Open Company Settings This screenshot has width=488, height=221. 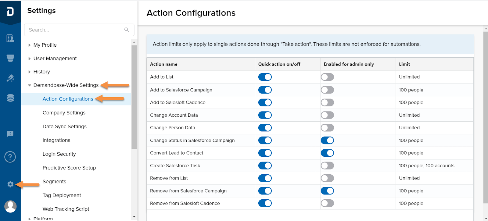64,112
